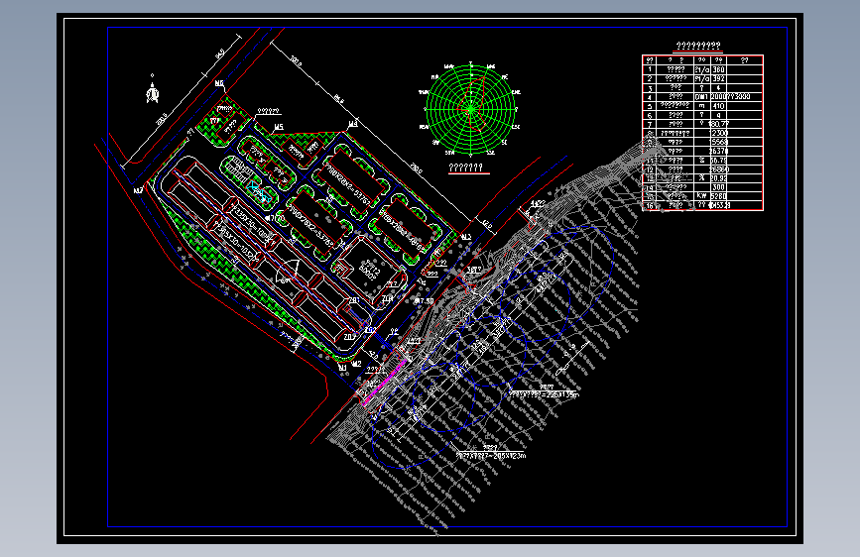Select the M5 corner point label

tap(279, 127)
